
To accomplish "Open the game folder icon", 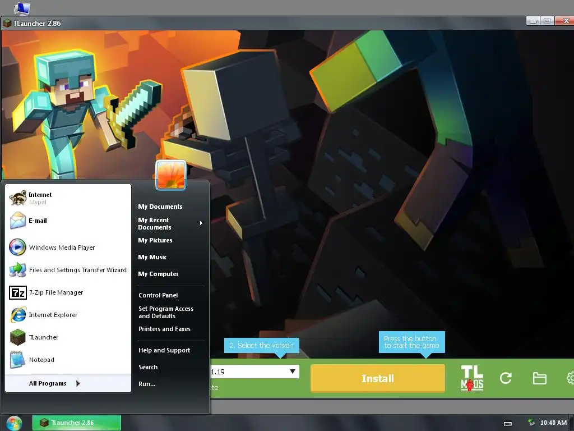I will (x=539, y=378).
